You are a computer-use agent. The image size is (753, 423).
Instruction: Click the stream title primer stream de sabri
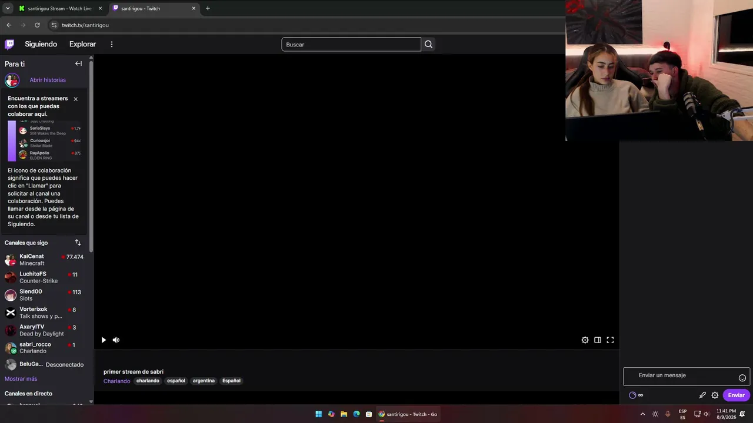coord(134,372)
